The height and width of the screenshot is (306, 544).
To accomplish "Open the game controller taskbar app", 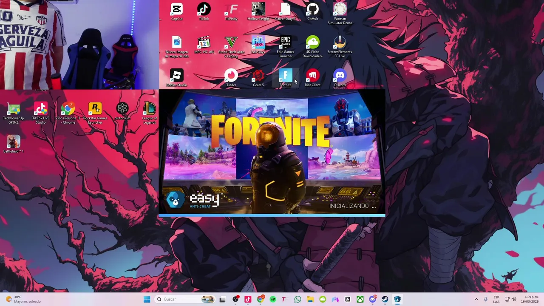I will [x=335, y=299].
